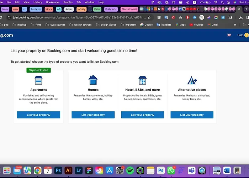
Task: Open a new tab with plus button
Action: 246,9
